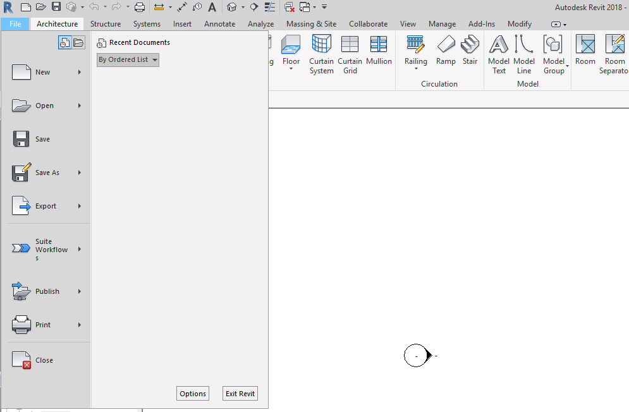Viewport: 629px width, 412px height.
Task: Open the Export submenu
Action: (47, 206)
